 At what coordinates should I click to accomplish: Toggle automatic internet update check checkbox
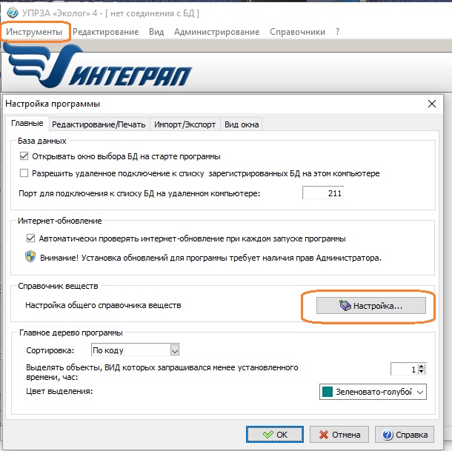pyautogui.click(x=30, y=238)
